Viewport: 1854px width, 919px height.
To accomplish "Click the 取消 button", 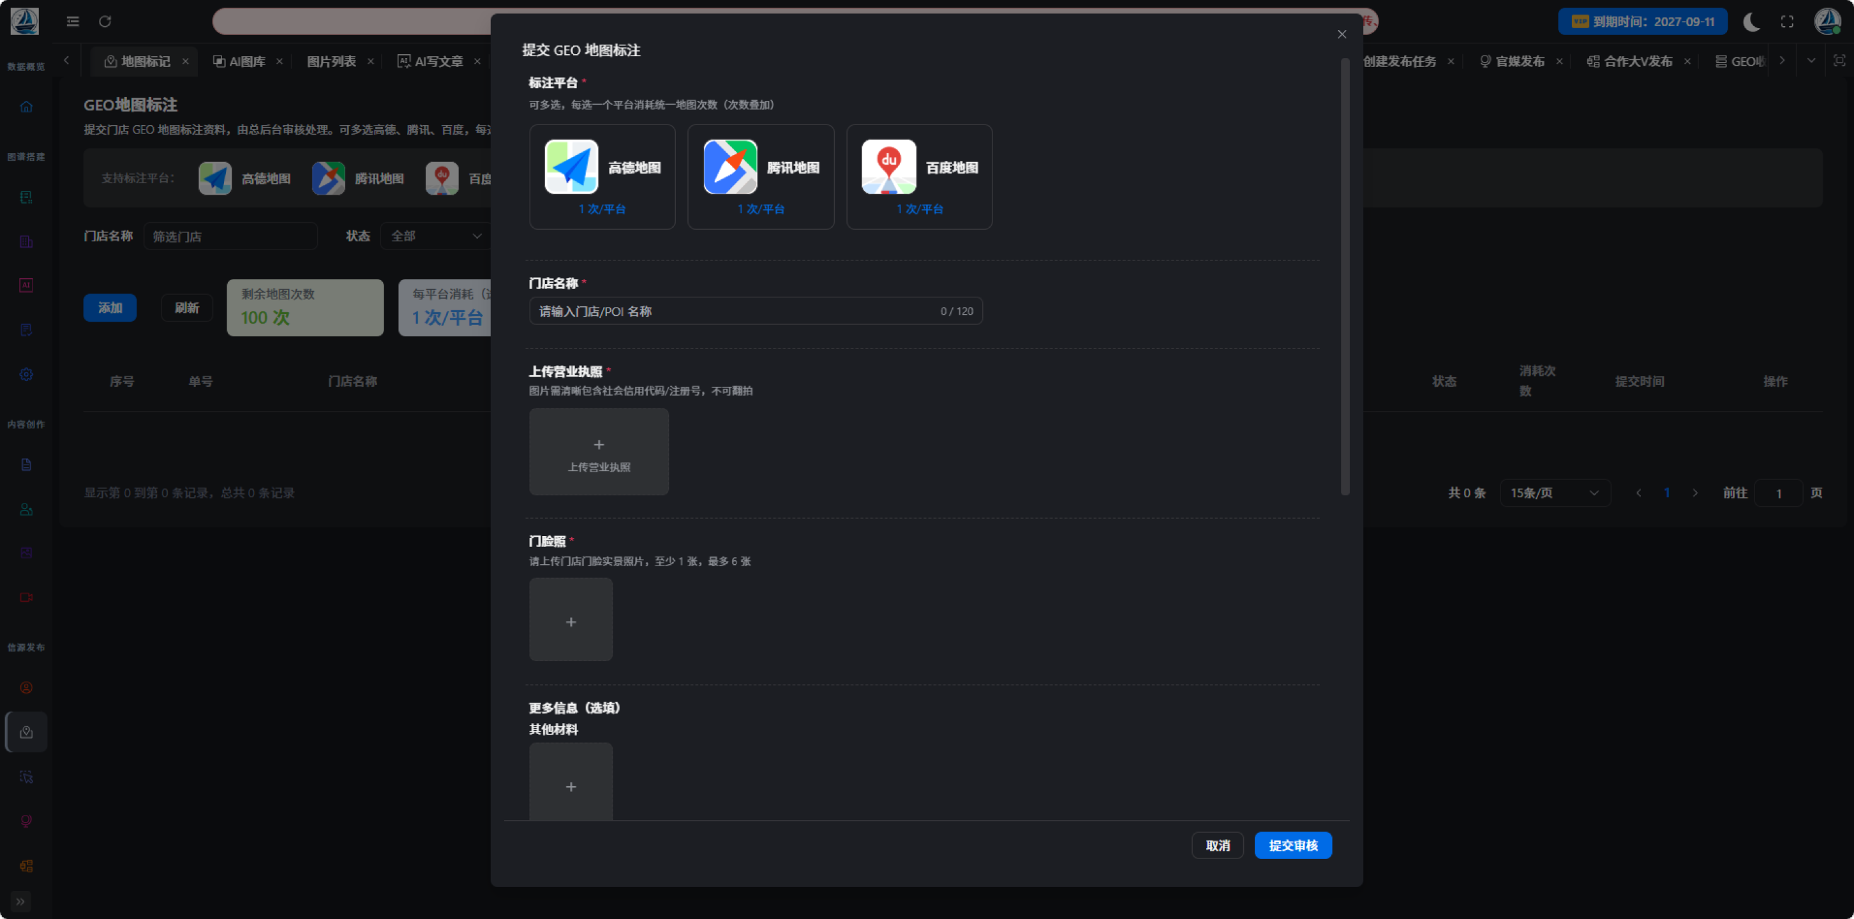I will (x=1217, y=845).
